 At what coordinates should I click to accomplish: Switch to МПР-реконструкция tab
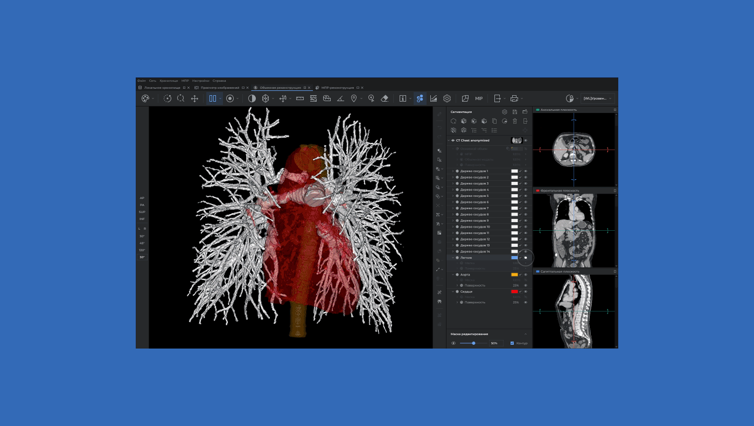tap(337, 88)
